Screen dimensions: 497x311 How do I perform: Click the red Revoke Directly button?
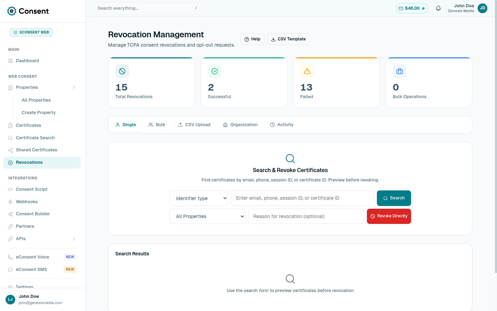(x=389, y=216)
